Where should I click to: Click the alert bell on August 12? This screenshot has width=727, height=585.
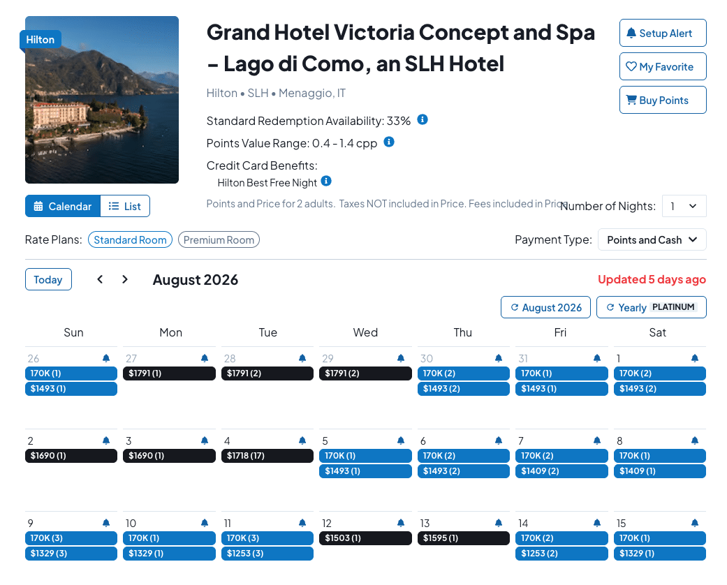coord(401,523)
